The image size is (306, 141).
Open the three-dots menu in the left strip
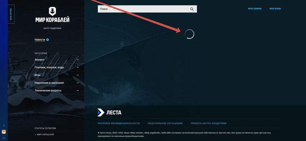coord(4,138)
